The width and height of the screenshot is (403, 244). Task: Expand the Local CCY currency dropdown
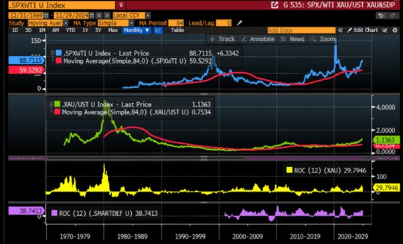pyautogui.click(x=148, y=15)
